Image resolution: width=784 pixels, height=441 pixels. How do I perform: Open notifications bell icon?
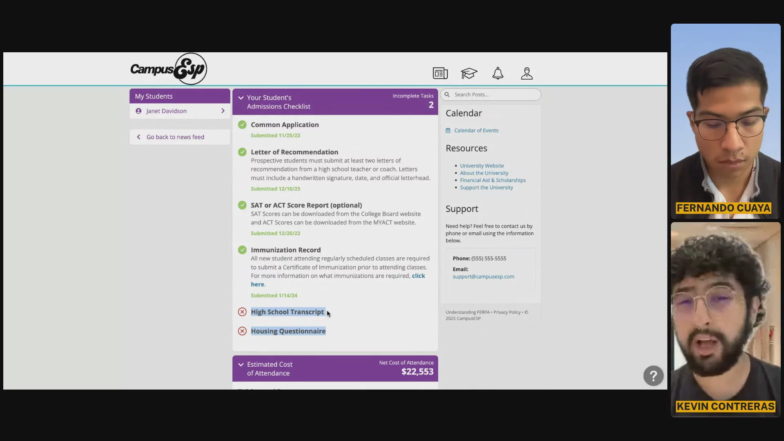coord(498,73)
